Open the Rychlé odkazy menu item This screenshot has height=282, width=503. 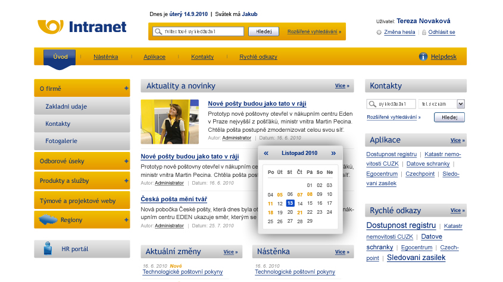click(x=258, y=57)
